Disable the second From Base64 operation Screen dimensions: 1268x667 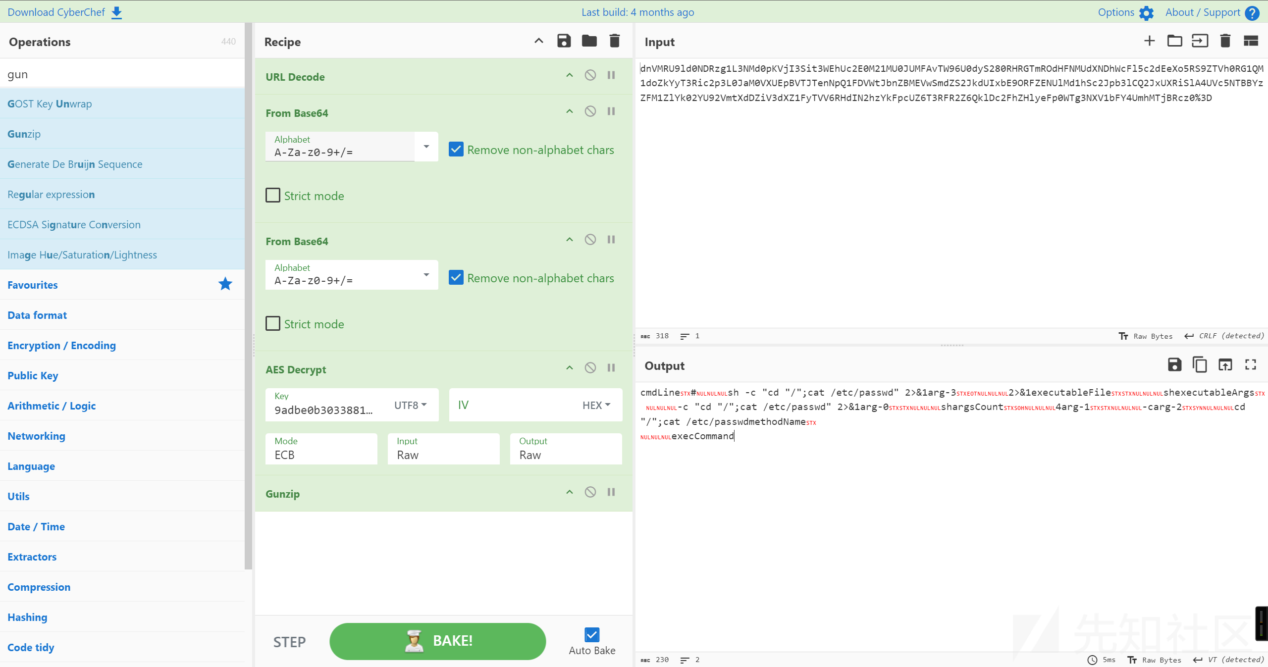590,240
